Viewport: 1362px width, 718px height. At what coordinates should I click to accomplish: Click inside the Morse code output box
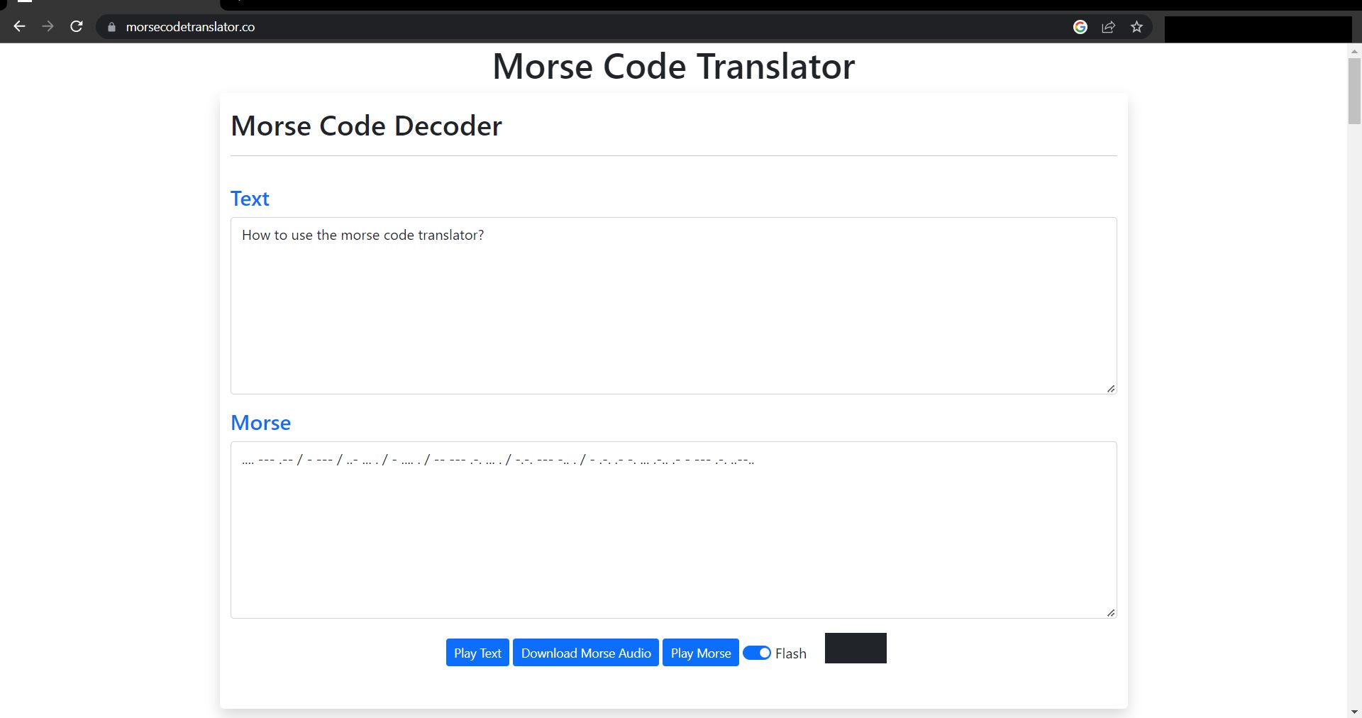tap(672, 529)
